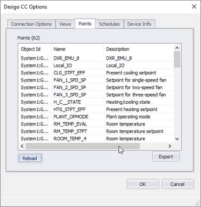The width and height of the screenshot is (201, 207).
Task: Click the Local_IO description cell
Action: (x=115, y=65)
